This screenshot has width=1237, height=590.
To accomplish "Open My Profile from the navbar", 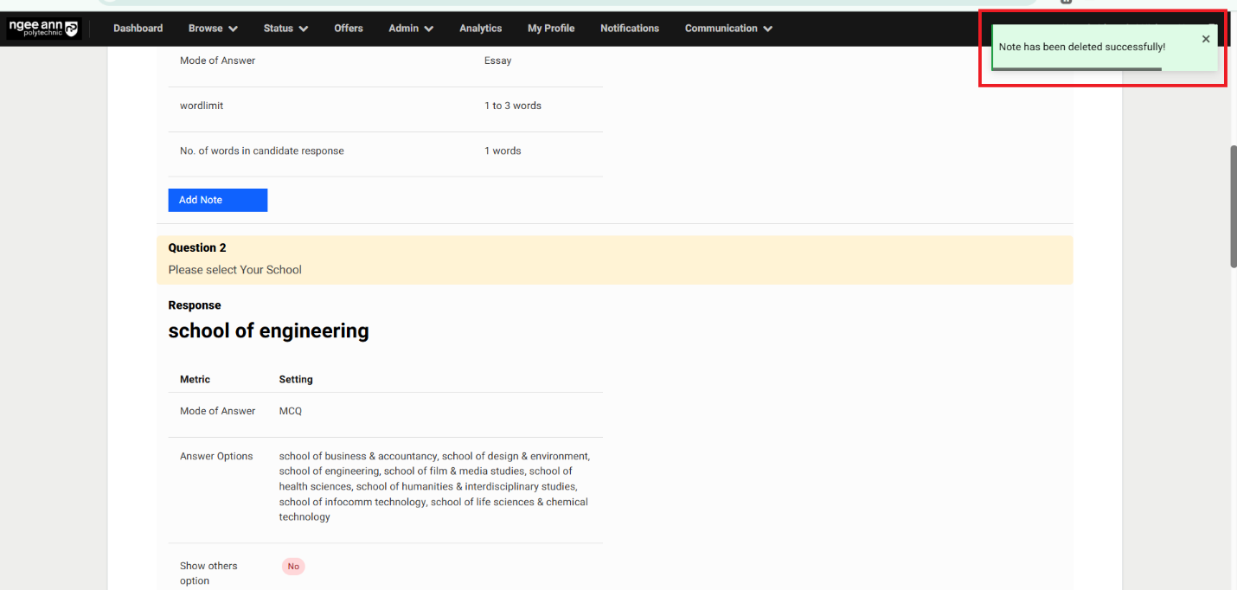I will pyautogui.click(x=551, y=29).
